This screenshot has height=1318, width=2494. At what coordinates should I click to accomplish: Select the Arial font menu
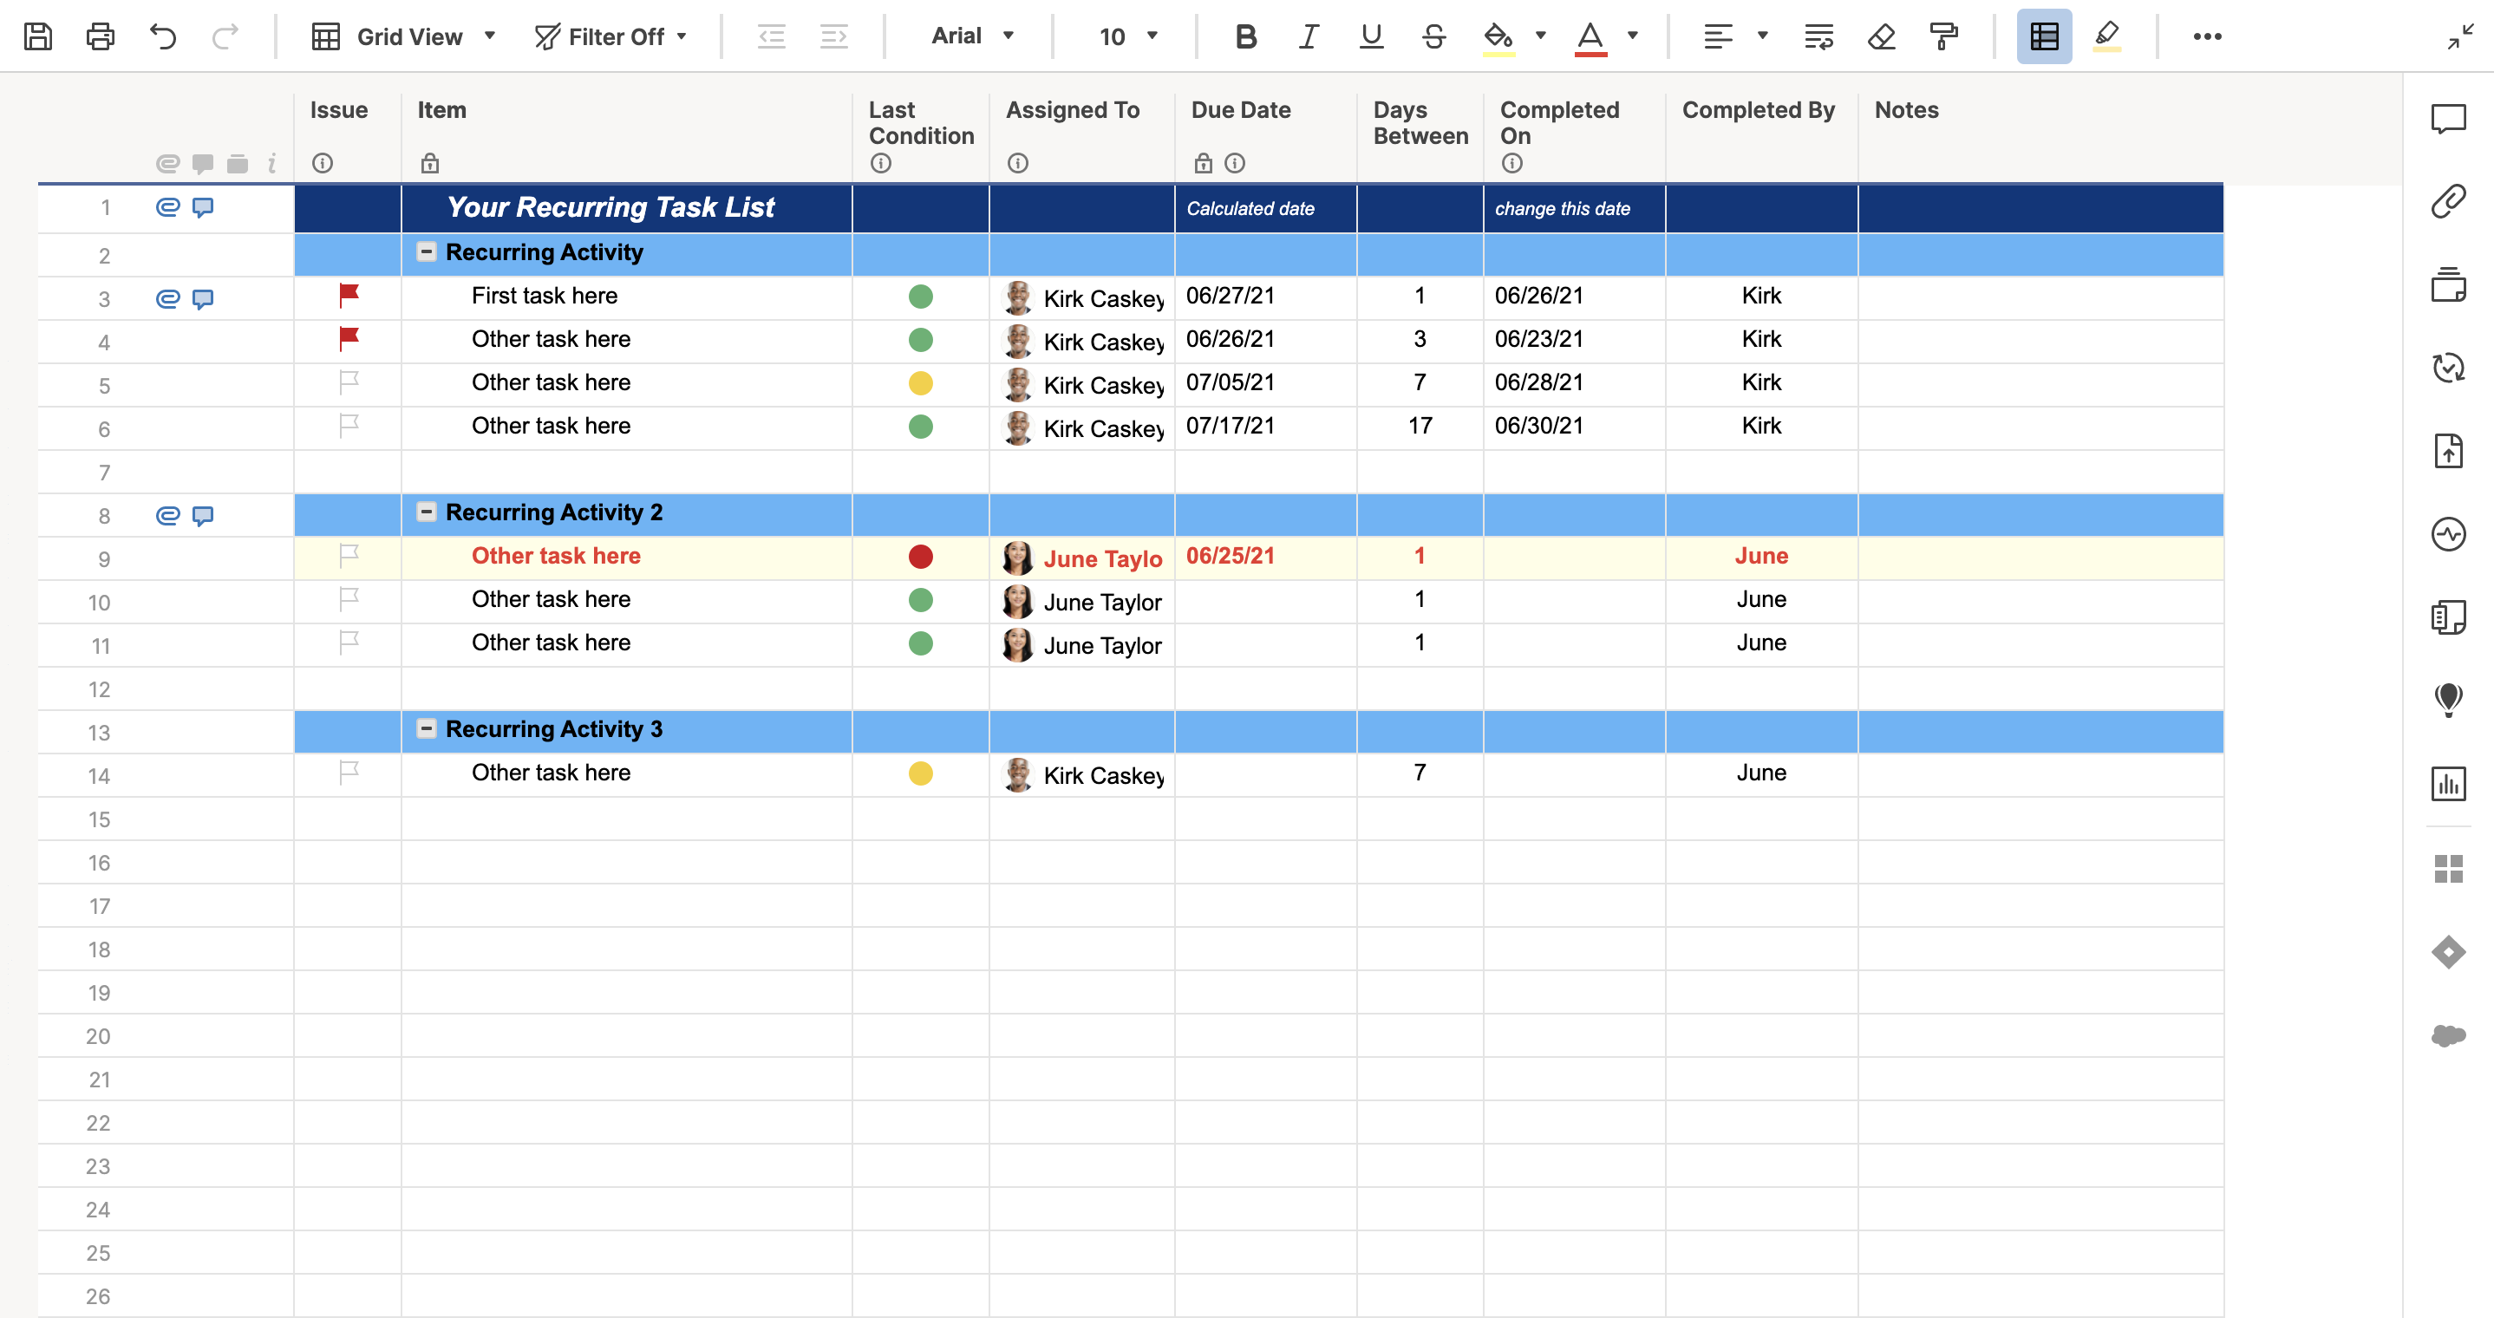pos(971,36)
